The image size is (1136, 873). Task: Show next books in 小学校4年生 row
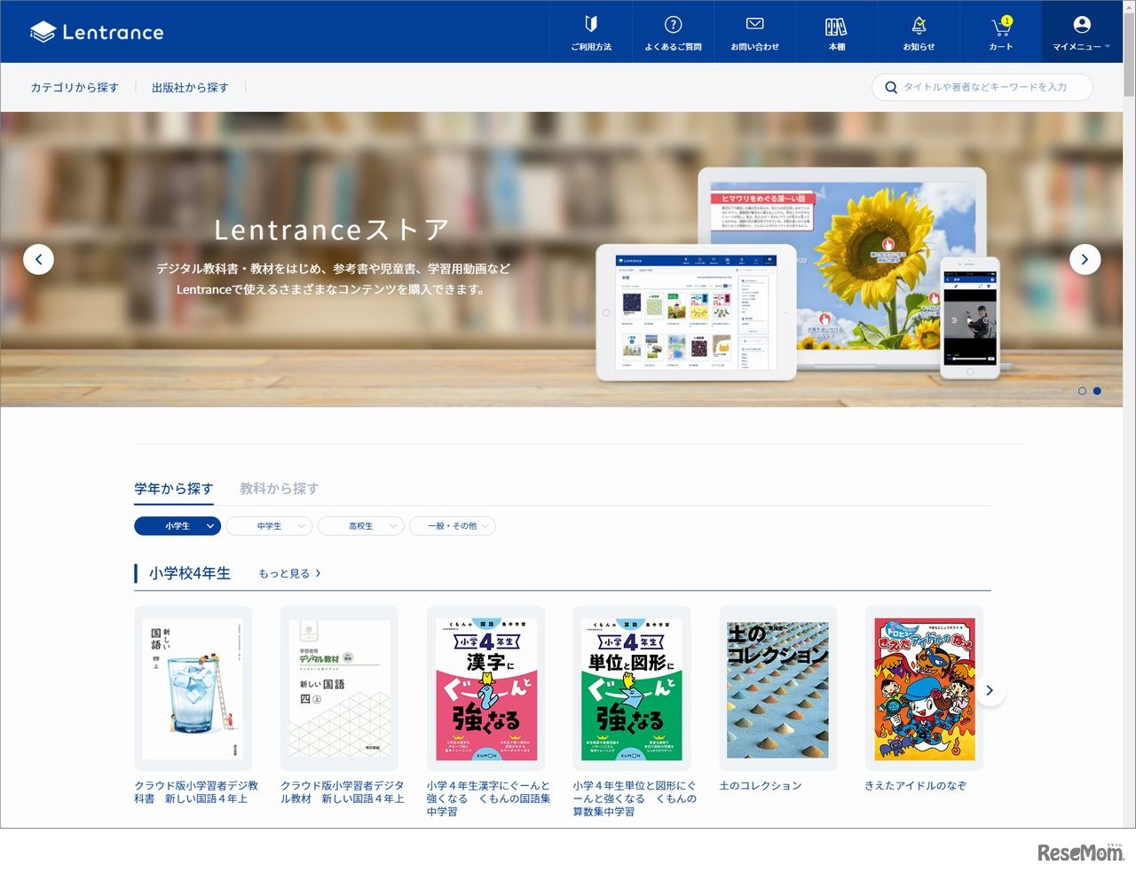[x=990, y=690]
